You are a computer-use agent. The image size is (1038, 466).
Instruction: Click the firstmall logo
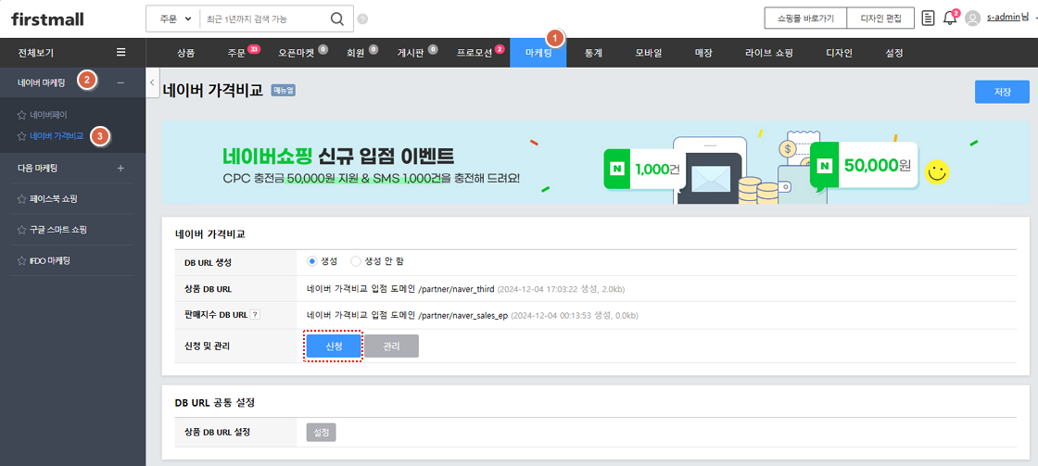[47, 19]
